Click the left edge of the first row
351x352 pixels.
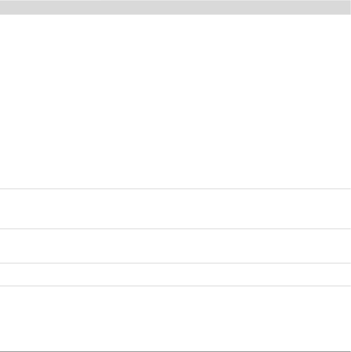pyautogui.click(x=1, y=102)
